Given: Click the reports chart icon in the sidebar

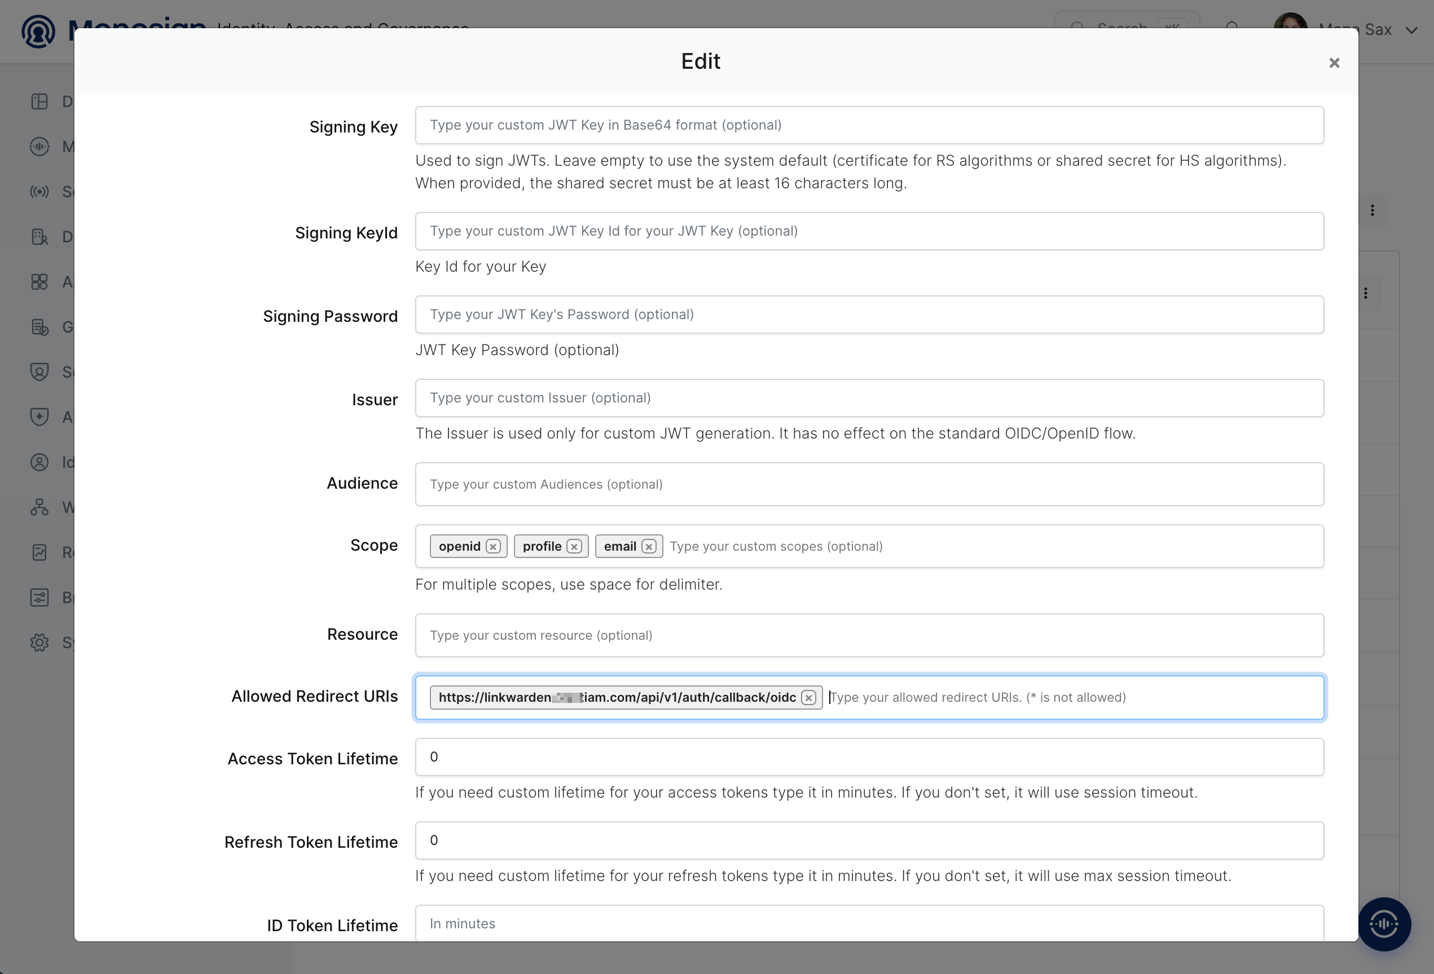Looking at the screenshot, I should click(39, 552).
